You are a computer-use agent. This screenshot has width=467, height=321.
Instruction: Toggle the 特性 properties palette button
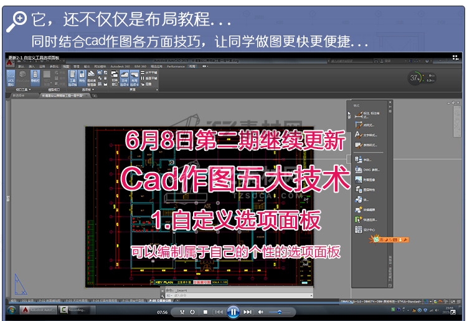click(x=82, y=78)
